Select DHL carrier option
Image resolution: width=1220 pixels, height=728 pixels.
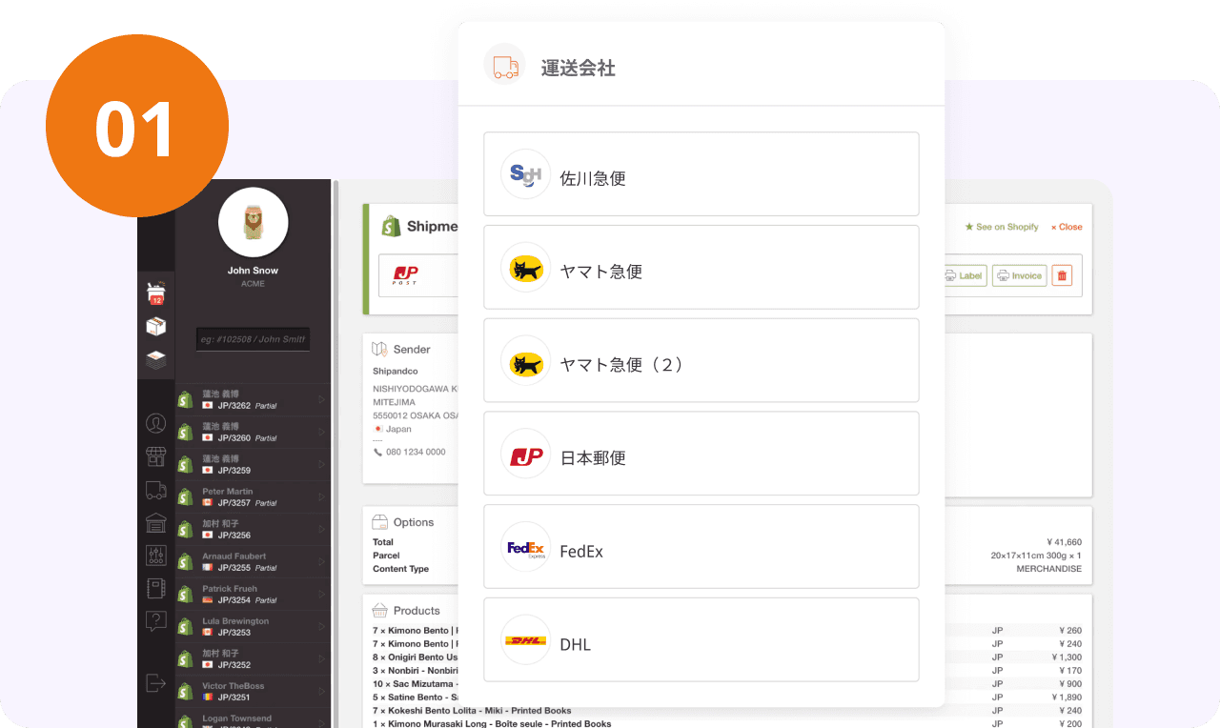point(701,640)
